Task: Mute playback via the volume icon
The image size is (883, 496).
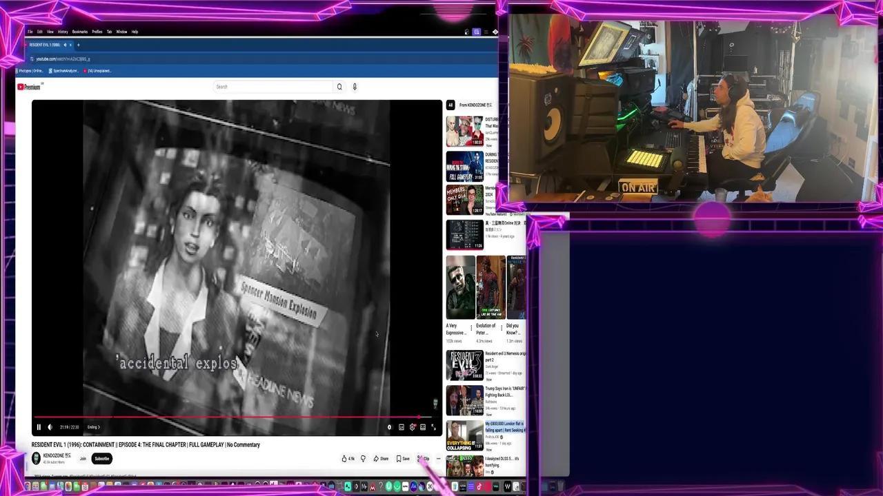Action: coord(49,426)
